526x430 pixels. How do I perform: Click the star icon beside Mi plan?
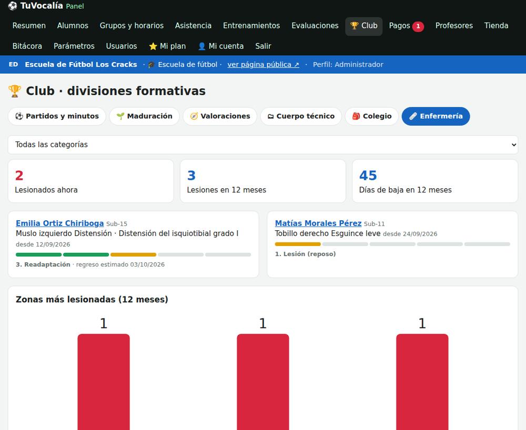[x=153, y=46]
